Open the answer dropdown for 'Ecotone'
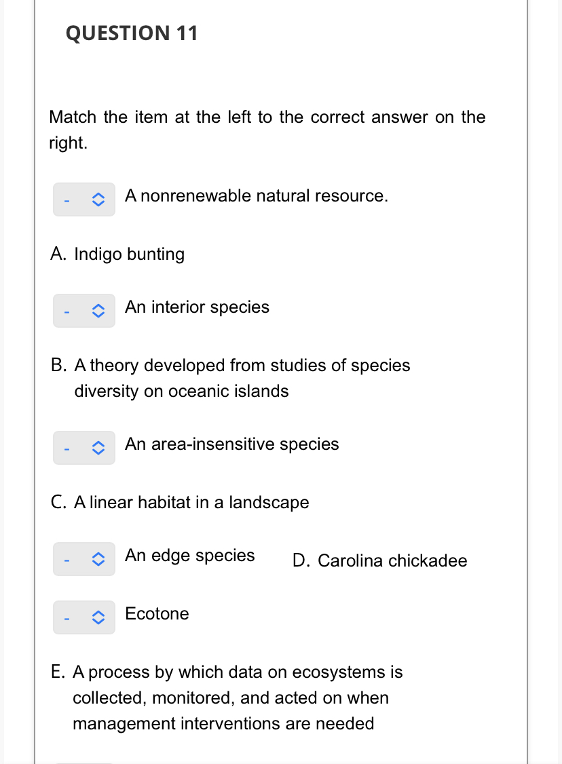 (83, 618)
